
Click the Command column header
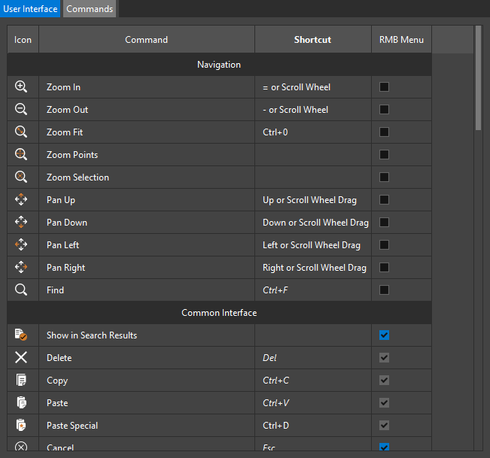tap(147, 39)
